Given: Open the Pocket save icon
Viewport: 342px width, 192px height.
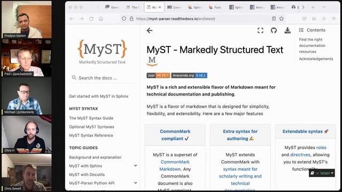Looking at the screenshot, I should [x=305, y=19].
